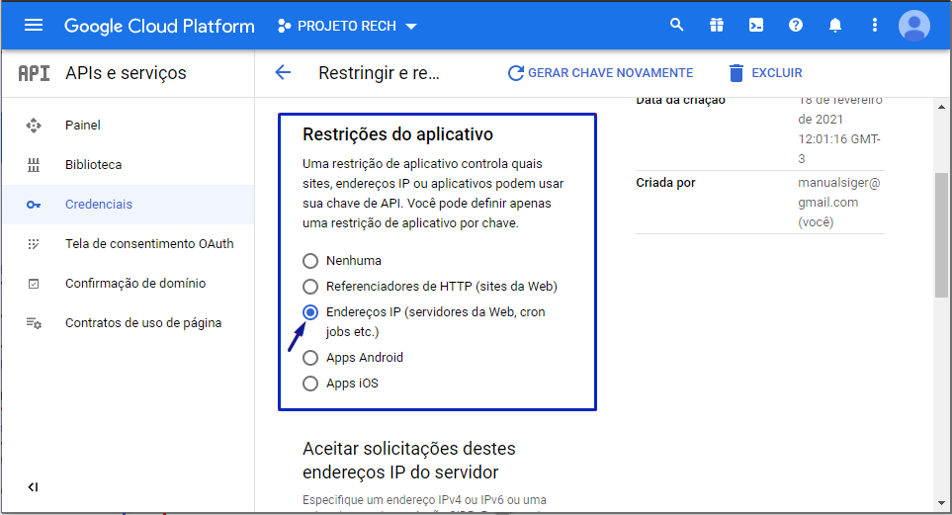Open the PROJETO RECH project selector
This screenshot has width=952, height=515.
[347, 26]
